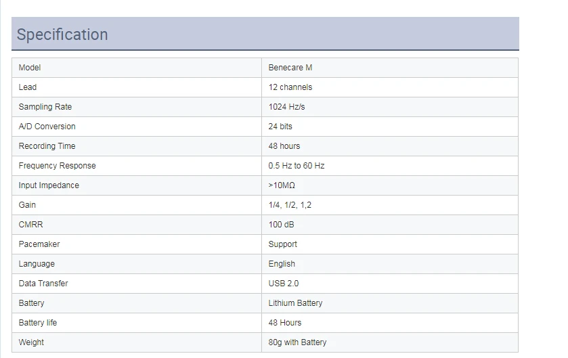Select the >10MΩ value
The image size is (568, 358).
pos(282,185)
